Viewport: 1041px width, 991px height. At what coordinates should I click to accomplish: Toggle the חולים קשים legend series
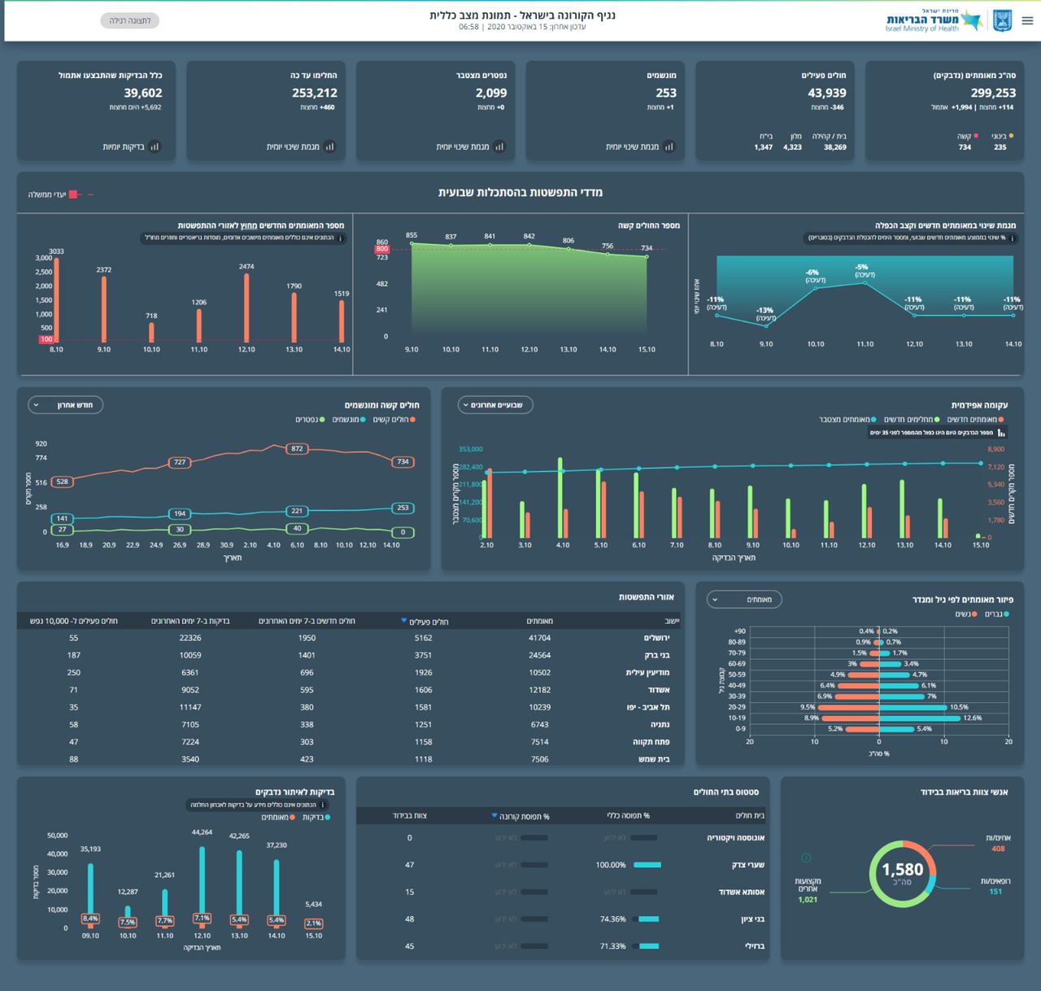pos(394,420)
